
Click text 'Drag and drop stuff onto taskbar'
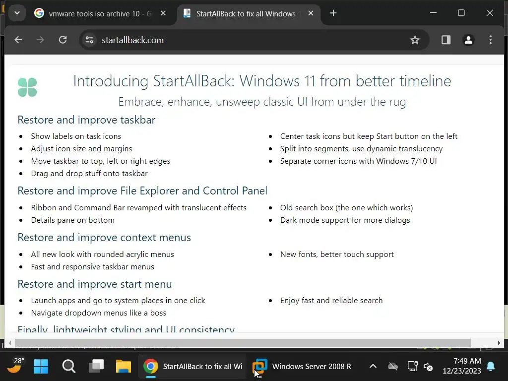(x=89, y=174)
